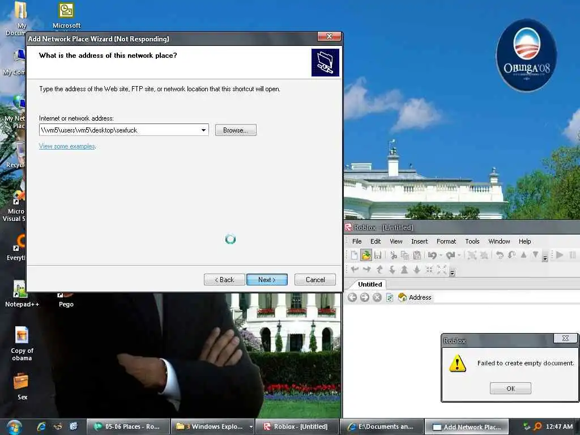Click camera zoom in arrow icon

[404, 270]
